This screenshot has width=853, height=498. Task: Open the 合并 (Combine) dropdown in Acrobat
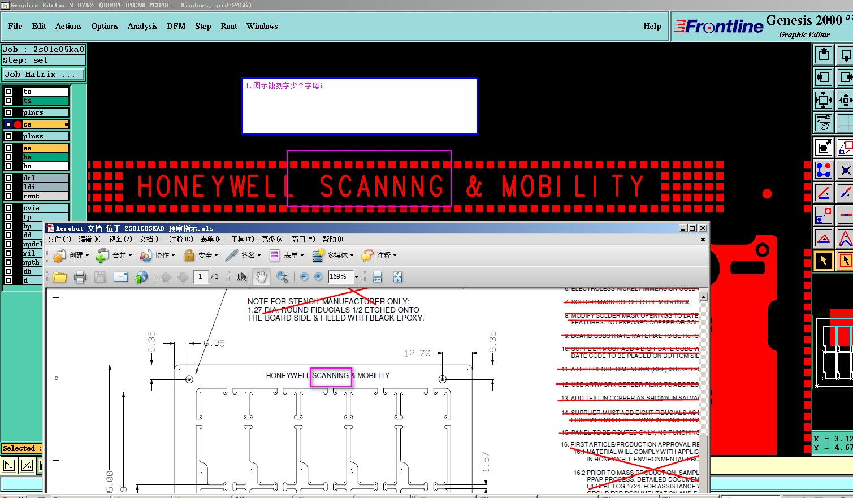click(x=114, y=256)
